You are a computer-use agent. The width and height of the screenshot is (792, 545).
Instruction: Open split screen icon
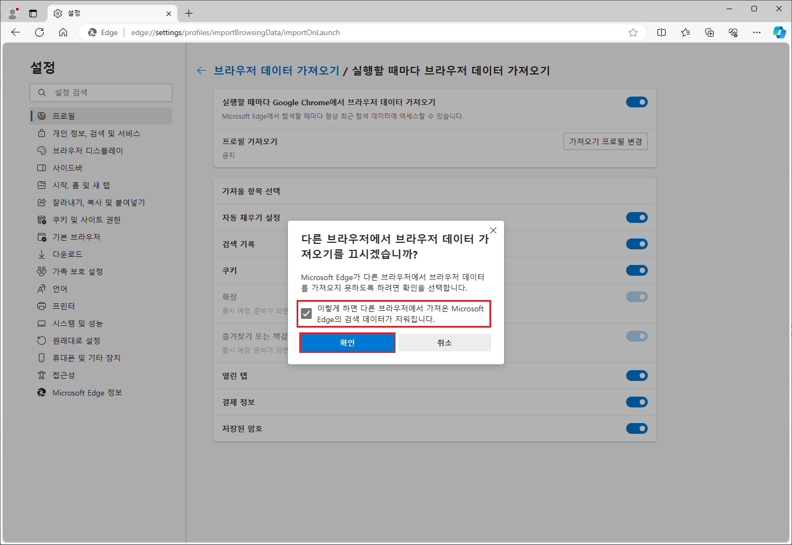(x=661, y=32)
